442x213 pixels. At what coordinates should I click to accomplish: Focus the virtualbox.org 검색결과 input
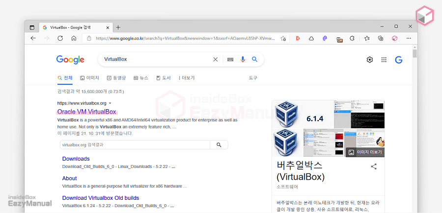pos(135,145)
